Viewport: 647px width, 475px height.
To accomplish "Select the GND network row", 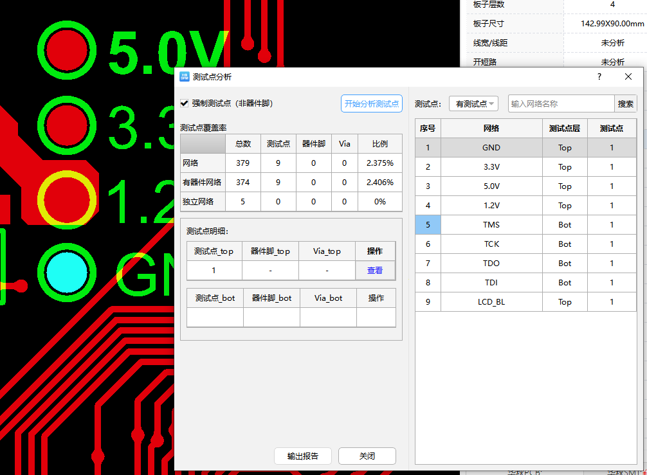I will click(x=491, y=147).
